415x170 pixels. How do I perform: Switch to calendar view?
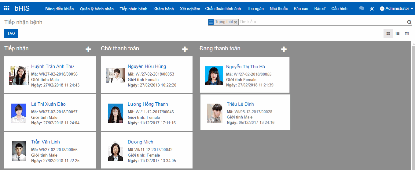[x=407, y=34]
